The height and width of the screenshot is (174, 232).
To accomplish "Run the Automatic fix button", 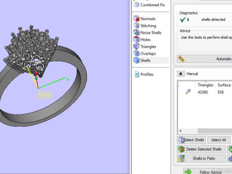I will click(x=204, y=59).
